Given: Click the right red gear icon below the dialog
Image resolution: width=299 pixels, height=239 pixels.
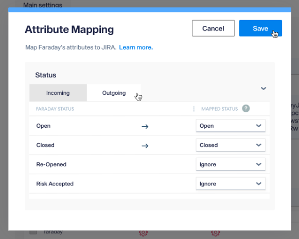Looking at the screenshot, I should [215, 233].
